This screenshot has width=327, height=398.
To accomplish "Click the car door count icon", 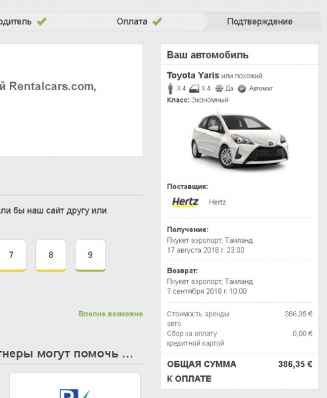I will (194, 89).
